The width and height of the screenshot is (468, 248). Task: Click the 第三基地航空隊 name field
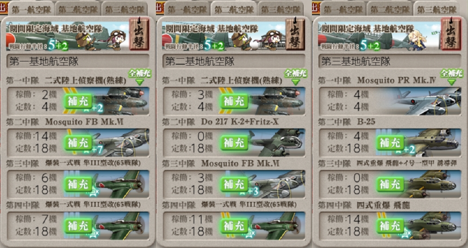[x=390, y=61]
